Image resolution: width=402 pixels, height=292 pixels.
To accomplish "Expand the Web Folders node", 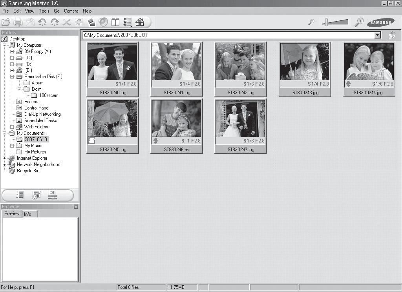I will (x=12, y=127).
